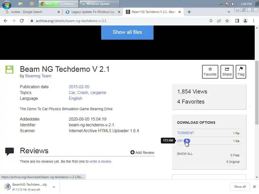Close the Legacy Update tab
The image size is (259, 194).
click(119, 12)
